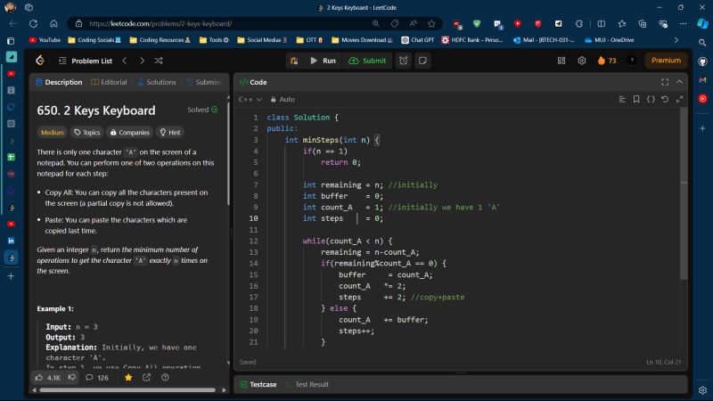Click the Medium difficulty badge
Viewport: 713px width, 401px height.
coord(53,132)
